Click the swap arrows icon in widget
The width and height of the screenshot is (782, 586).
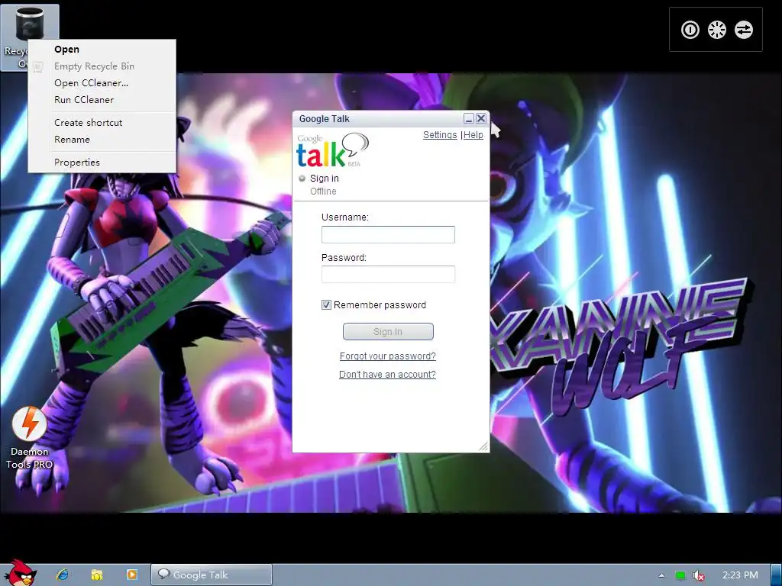[744, 30]
